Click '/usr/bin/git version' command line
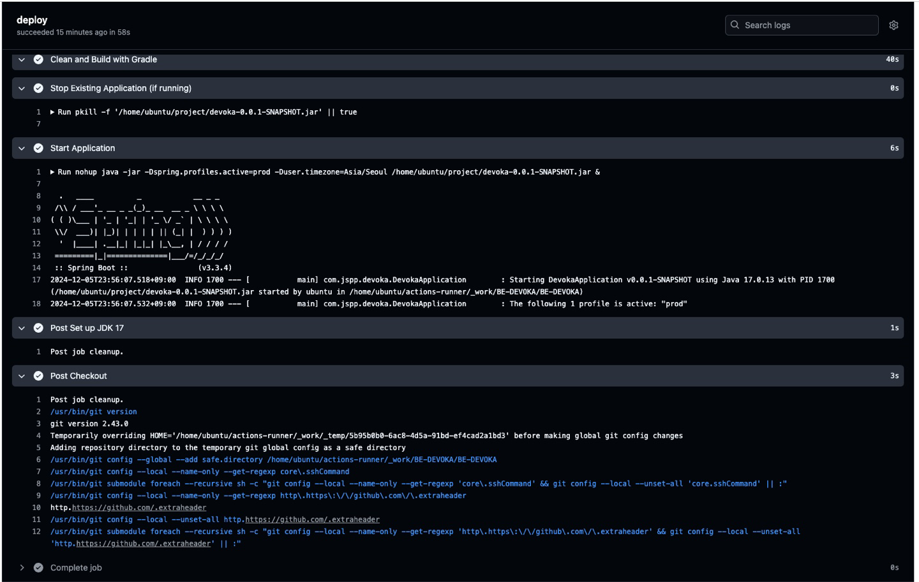 point(94,412)
